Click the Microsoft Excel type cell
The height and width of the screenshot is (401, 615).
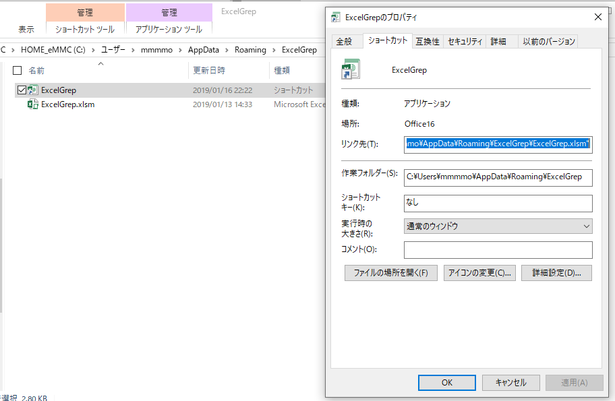(x=299, y=104)
